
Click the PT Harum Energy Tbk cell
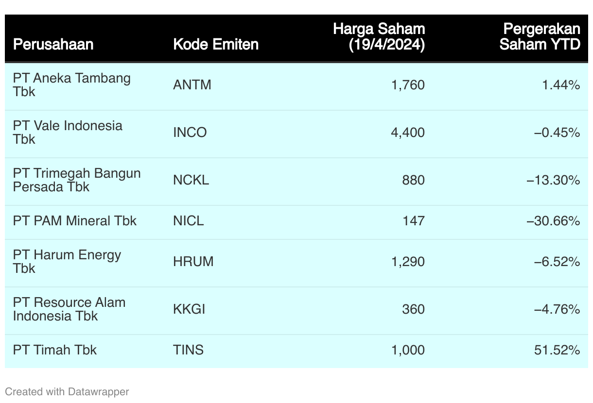(67, 262)
